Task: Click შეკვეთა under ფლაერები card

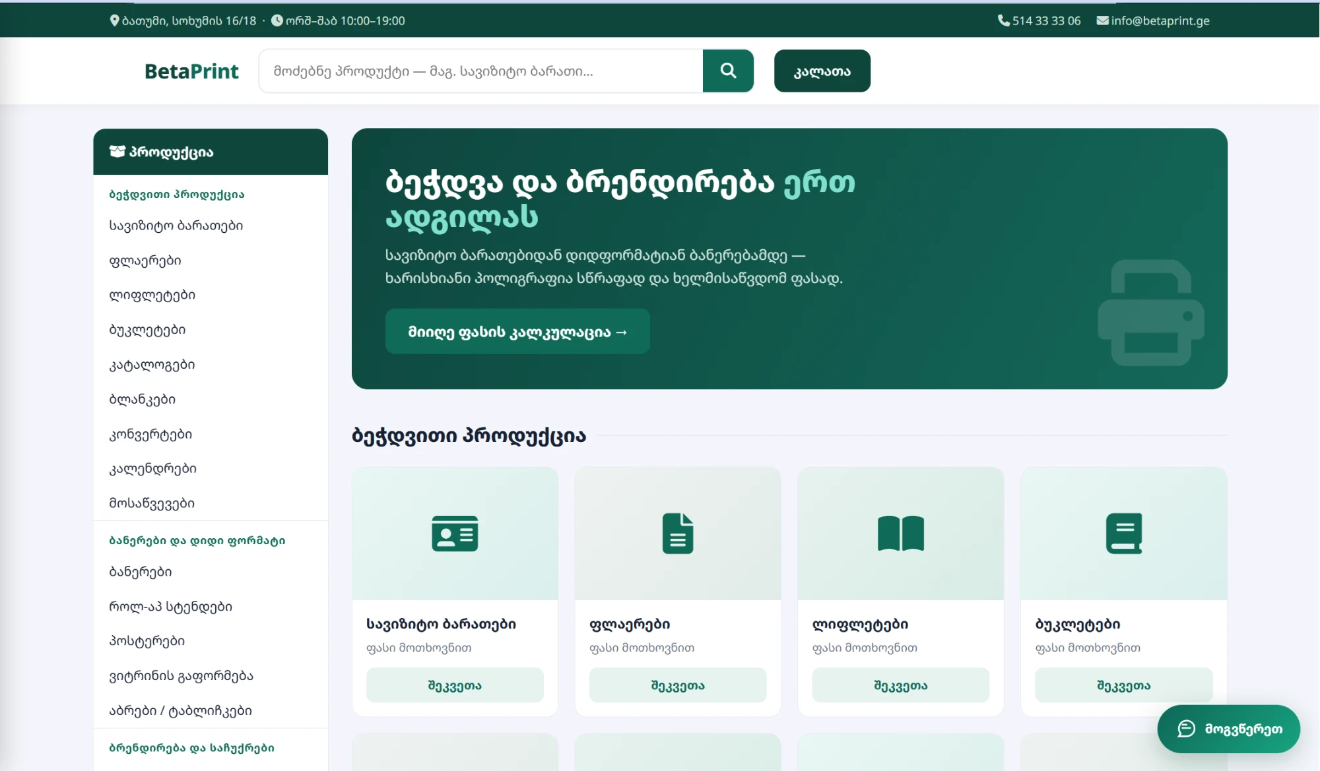Action: coord(678,685)
